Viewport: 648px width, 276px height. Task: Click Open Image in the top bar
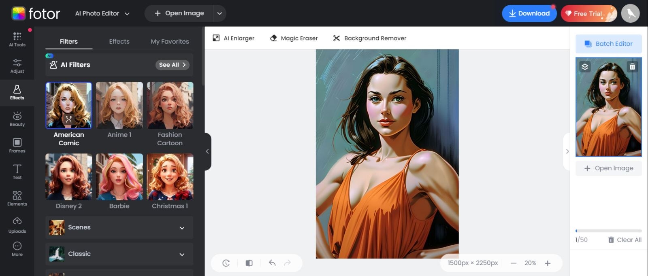[179, 13]
